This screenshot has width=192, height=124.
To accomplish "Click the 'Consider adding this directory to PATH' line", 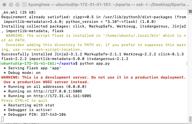I will (96, 45).
